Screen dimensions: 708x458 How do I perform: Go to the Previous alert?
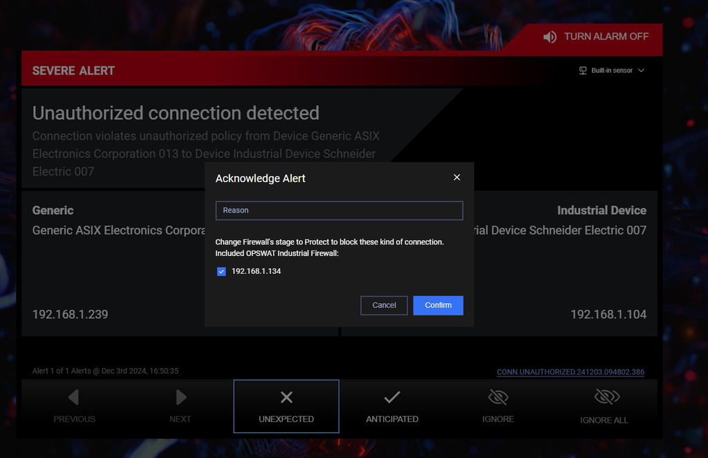click(74, 406)
